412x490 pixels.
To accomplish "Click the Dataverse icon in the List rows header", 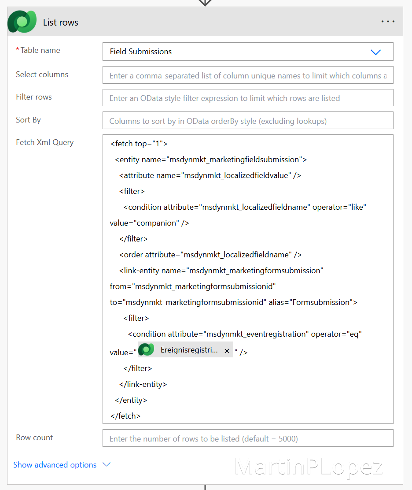I will point(22,21).
